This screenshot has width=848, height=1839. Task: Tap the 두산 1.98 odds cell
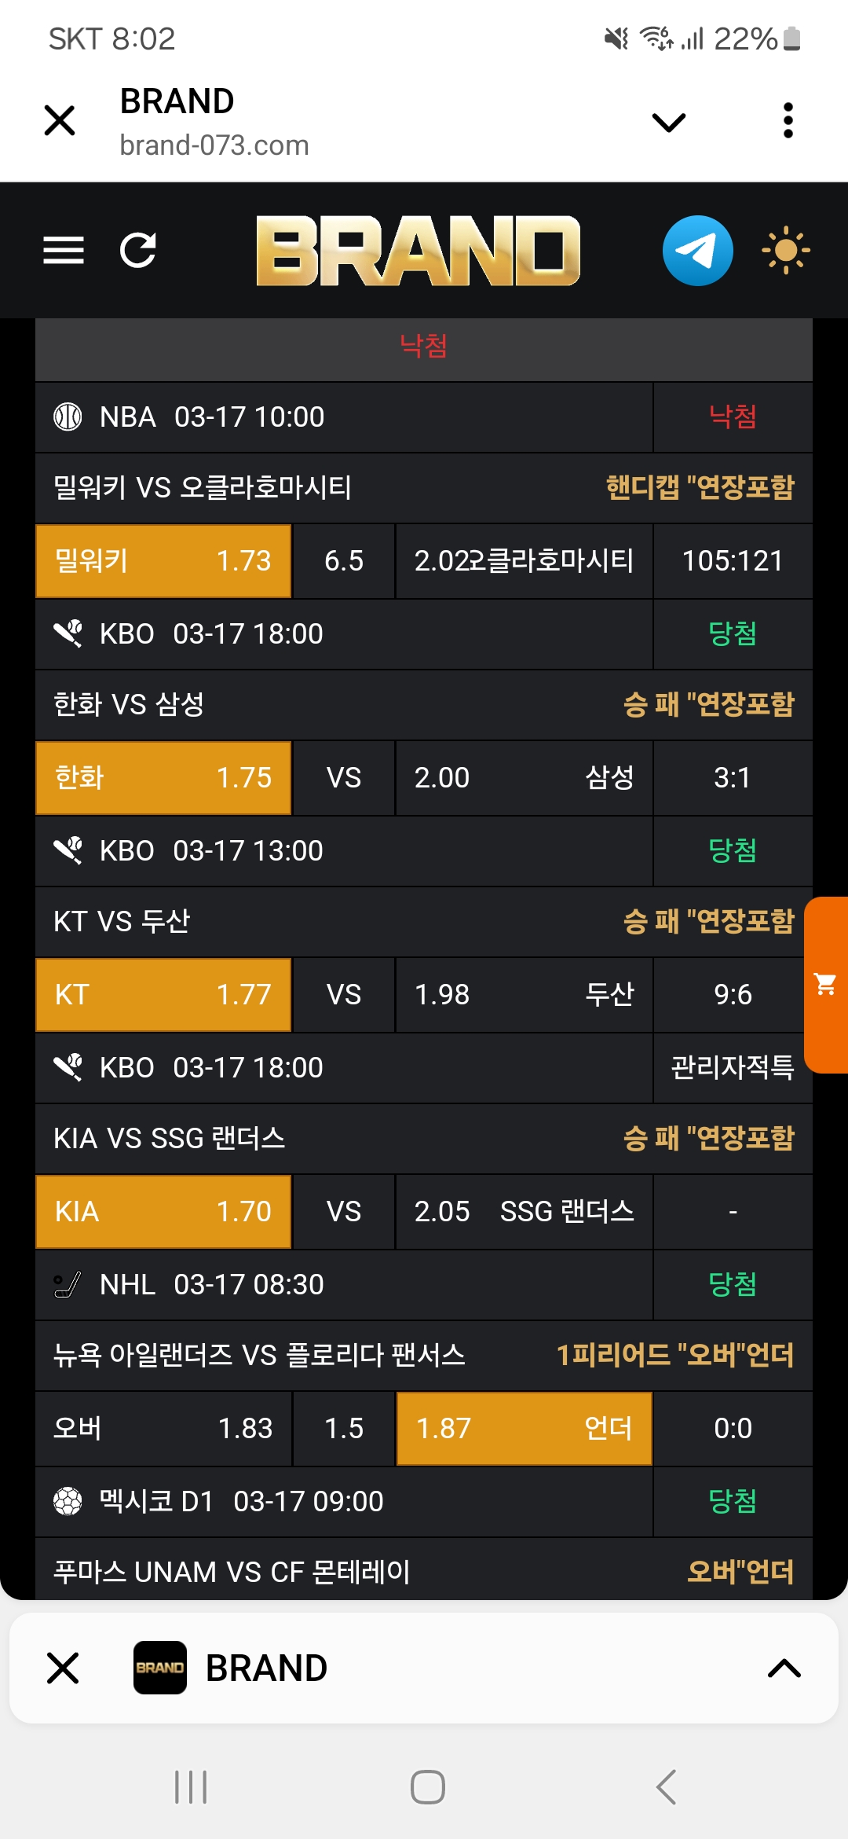[524, 995]
